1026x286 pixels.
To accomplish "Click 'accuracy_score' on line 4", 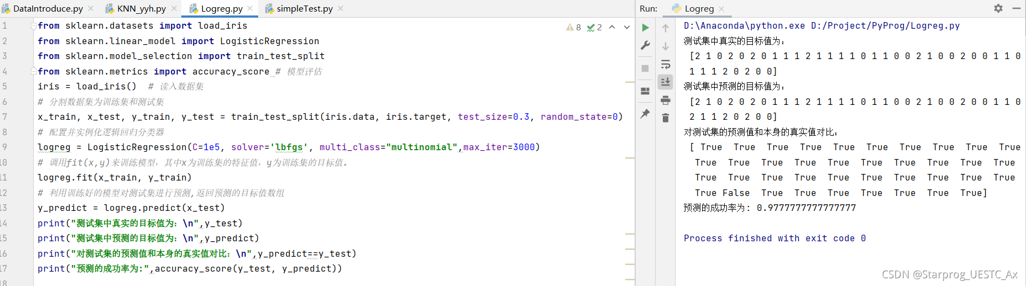I will tap(231, 72).
